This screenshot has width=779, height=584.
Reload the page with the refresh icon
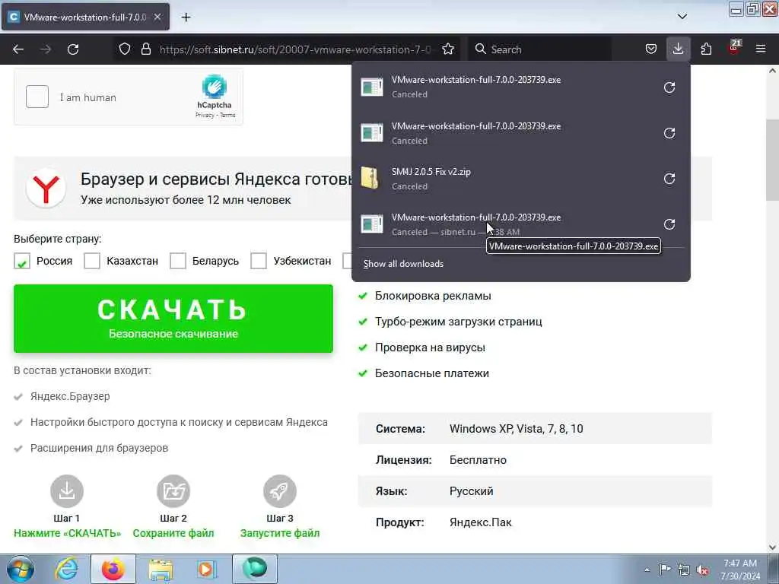[73, 49]
